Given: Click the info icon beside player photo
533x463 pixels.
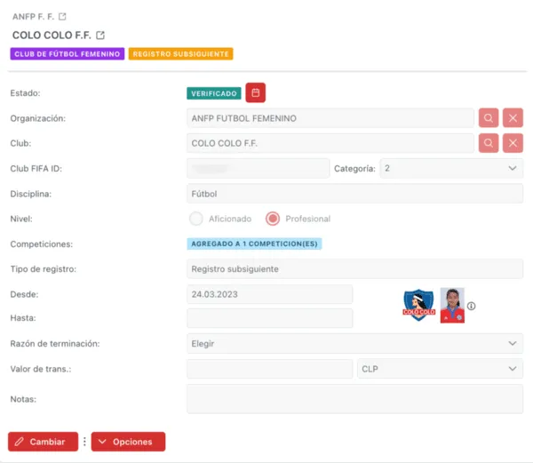Looking at the screenshot, I should (x=472, y=307).
